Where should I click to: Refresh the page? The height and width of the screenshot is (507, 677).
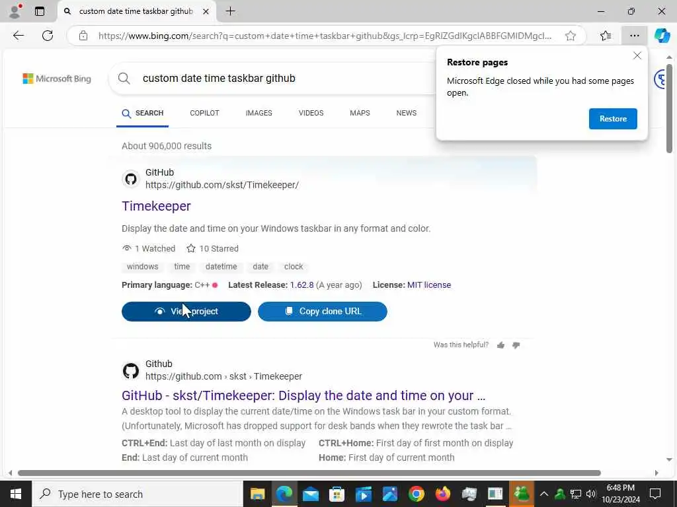pyautogui.click(x=48, y=36)
